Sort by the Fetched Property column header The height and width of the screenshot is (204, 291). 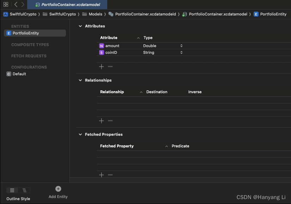[x=117, y=146]
